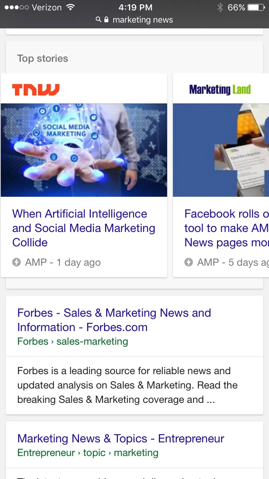Screen dimensions: 269x479
Task: Open the Facebook article thumbnail image
Action: pos(221,150)
